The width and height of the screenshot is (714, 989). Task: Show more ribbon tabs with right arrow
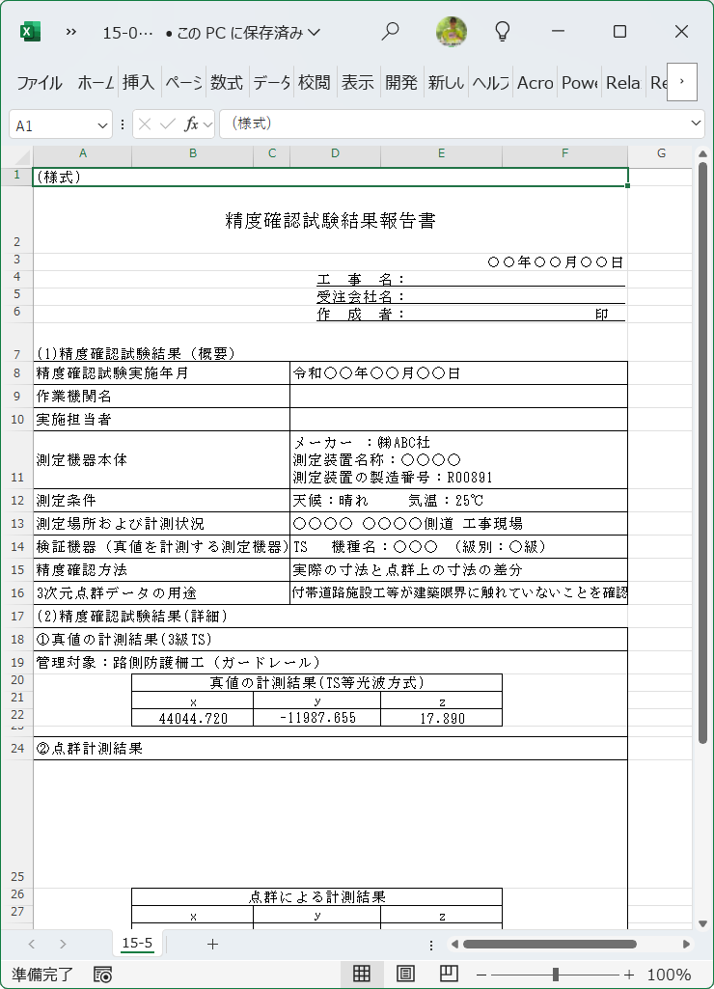[x=682, y=82]
